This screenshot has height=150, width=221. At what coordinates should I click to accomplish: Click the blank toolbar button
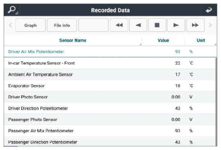tap(93, 25)
